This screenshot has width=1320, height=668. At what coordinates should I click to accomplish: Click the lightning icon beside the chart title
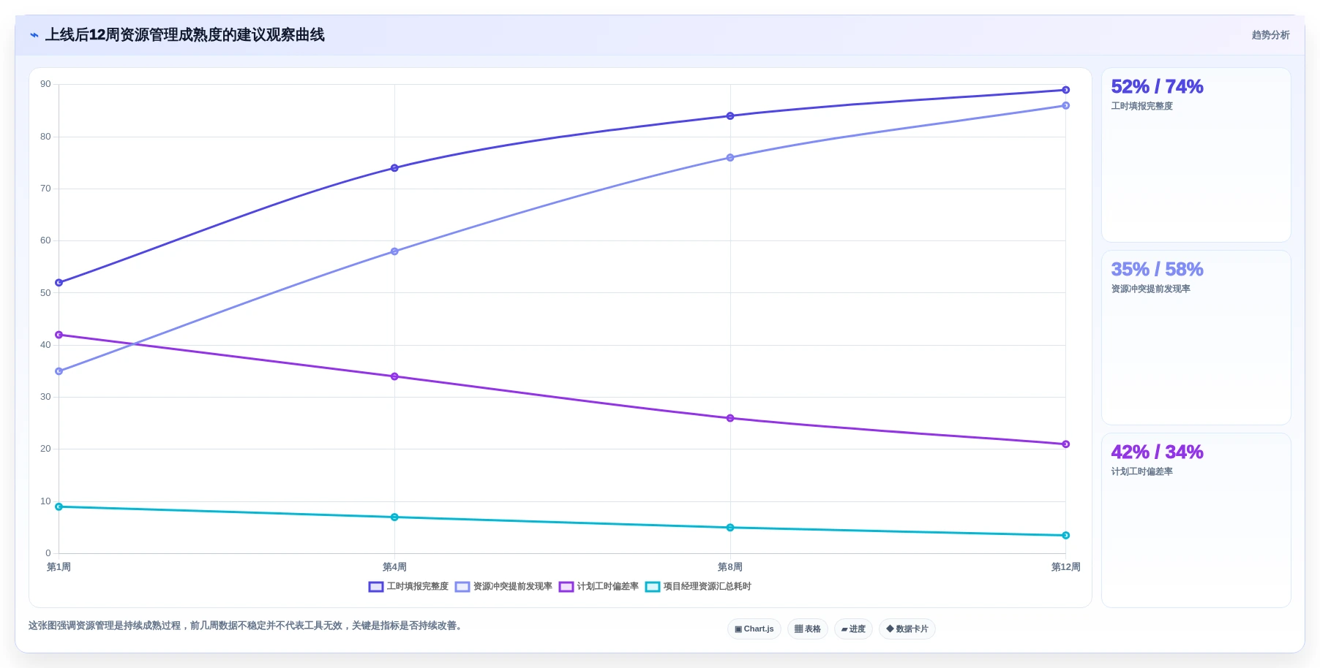tap(34, 35)
